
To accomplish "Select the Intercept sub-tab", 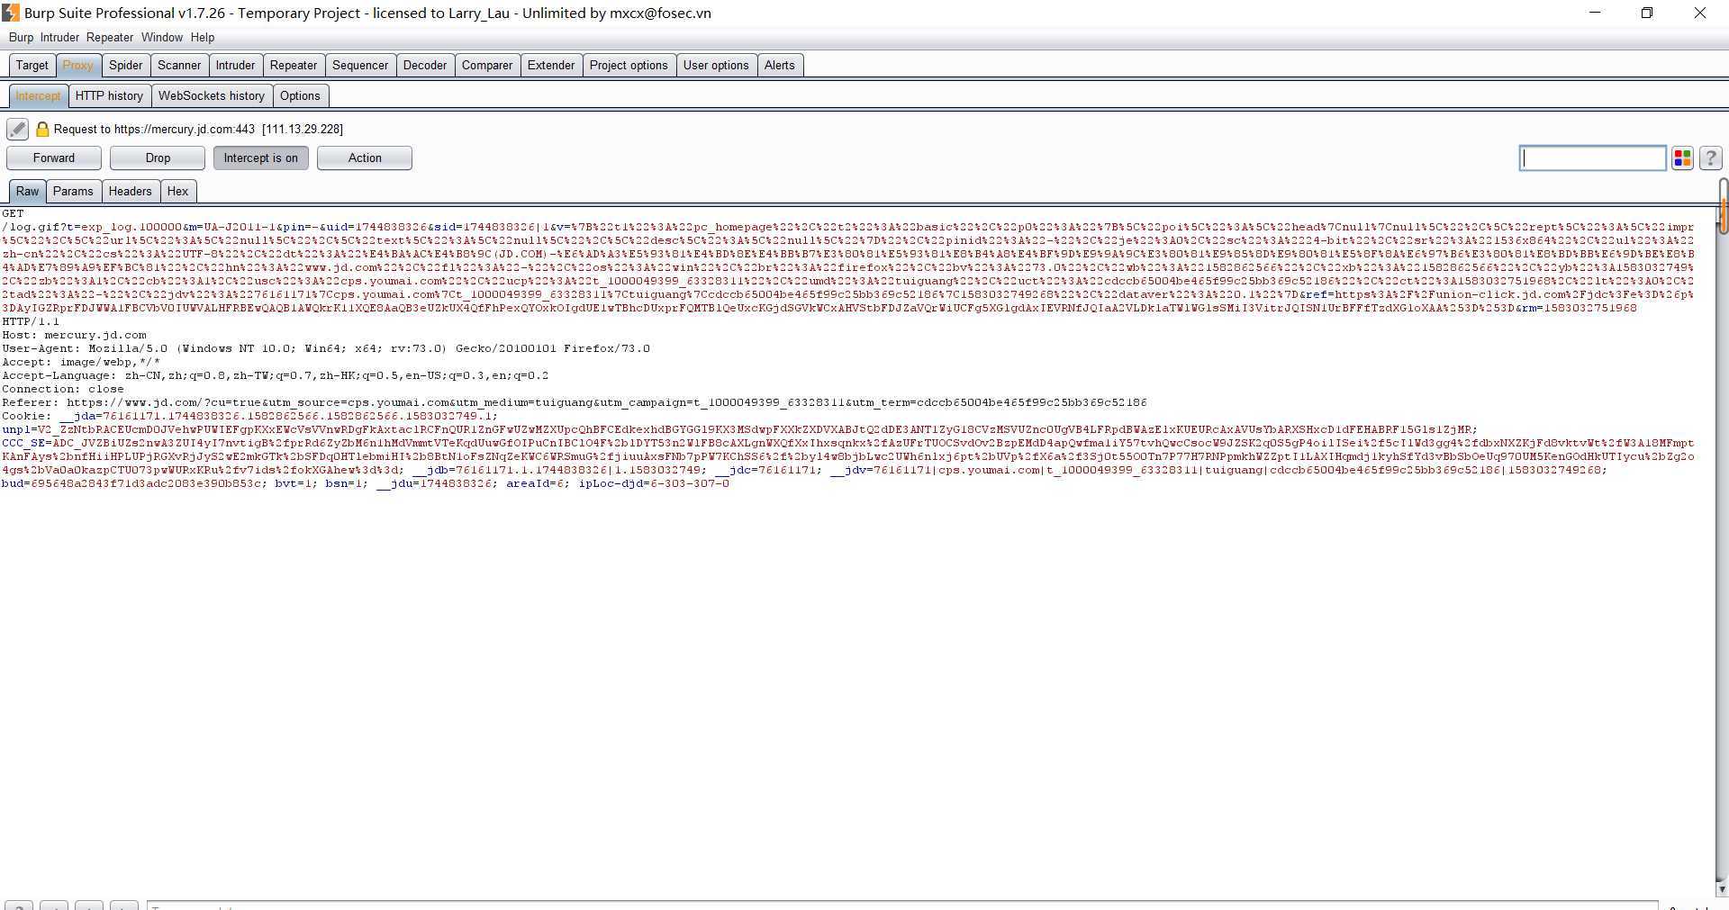I will click(x=38, y=96).
